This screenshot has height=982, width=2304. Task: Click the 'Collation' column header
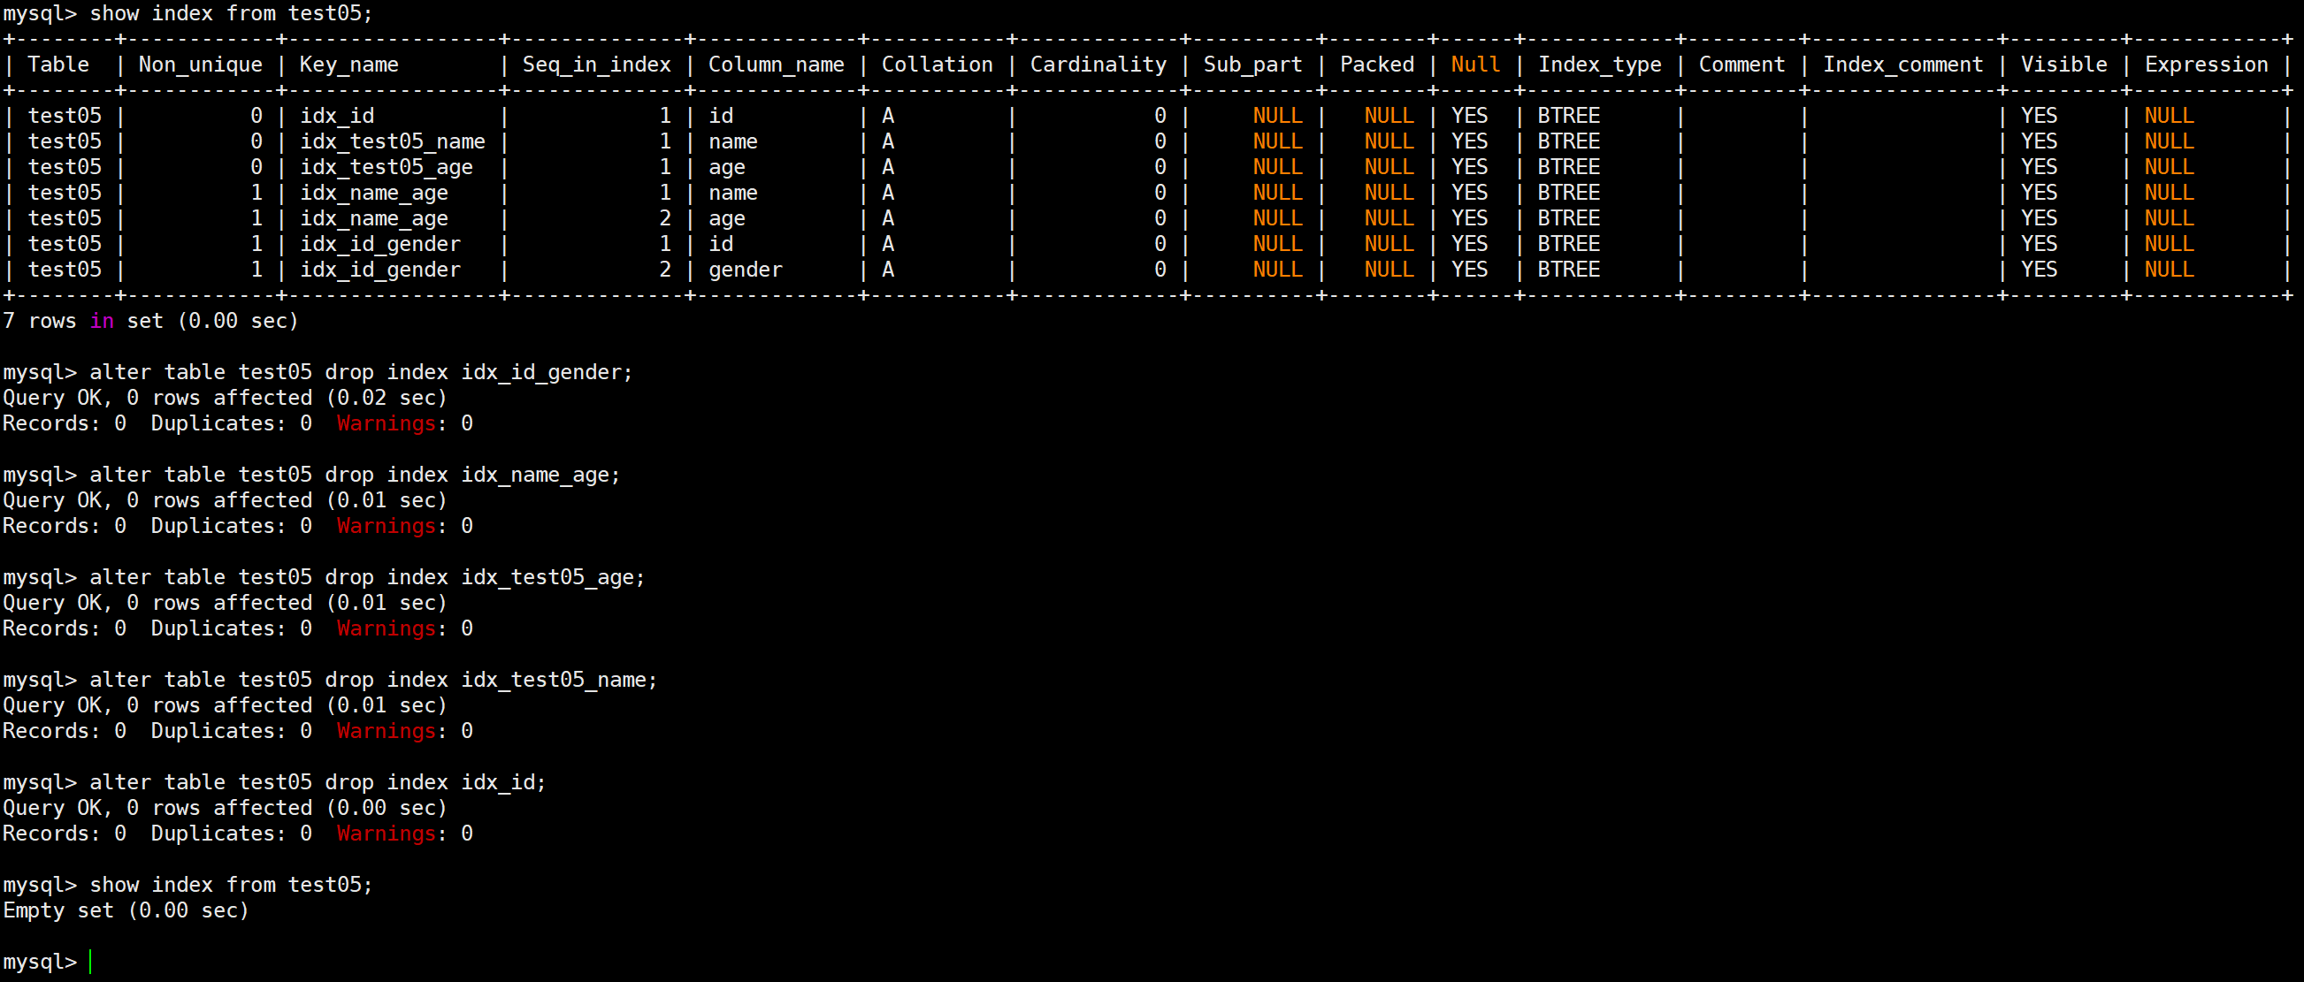click(938, 65)
